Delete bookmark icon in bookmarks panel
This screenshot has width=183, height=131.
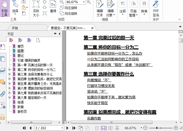[11, 40]
